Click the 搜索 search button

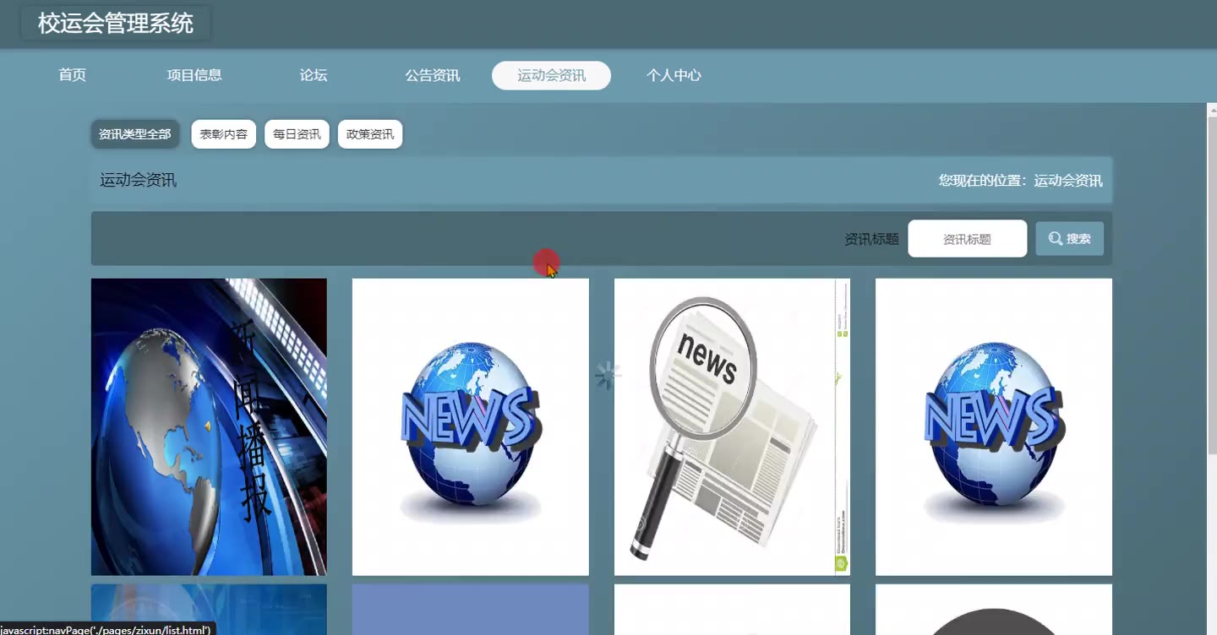tap(1069, 239)
